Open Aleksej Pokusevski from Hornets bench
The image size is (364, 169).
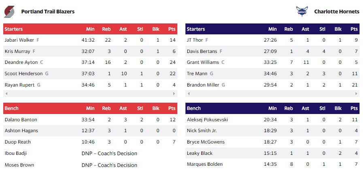point(206,120)
